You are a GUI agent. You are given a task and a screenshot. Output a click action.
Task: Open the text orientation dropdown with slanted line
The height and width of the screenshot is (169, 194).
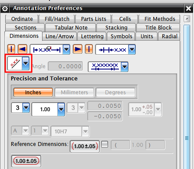[x=26, y=63]
